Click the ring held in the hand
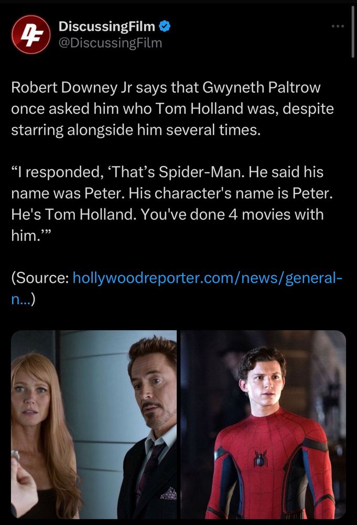Viewport: 357px width, 525px height. pyautogui.click(x=15, y=455)
